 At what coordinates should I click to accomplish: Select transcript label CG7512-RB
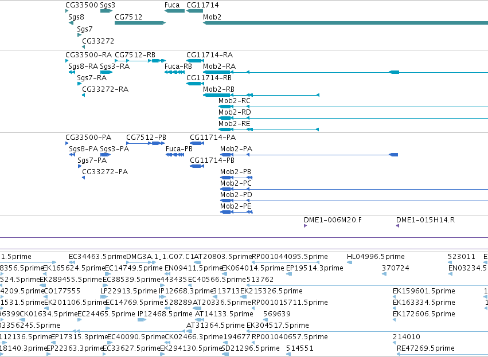coord(135,55)
